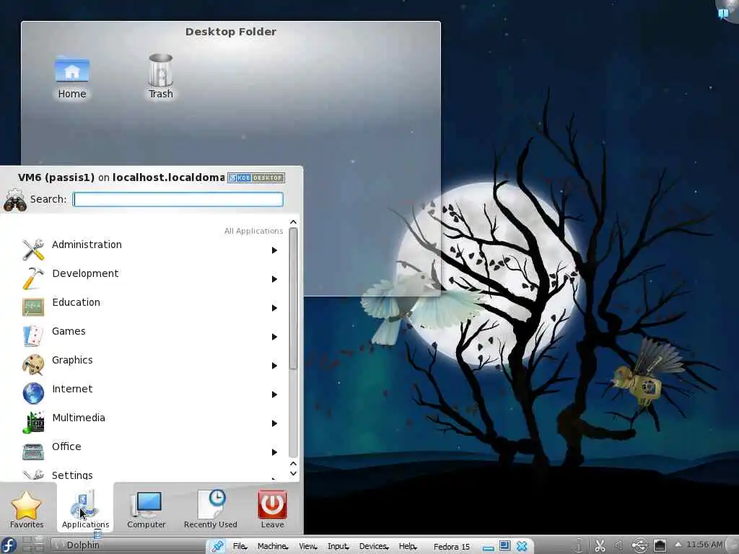The height and width of the screenshot is (554, 739).
Task: Open the File menu
Action: point(240,546)
